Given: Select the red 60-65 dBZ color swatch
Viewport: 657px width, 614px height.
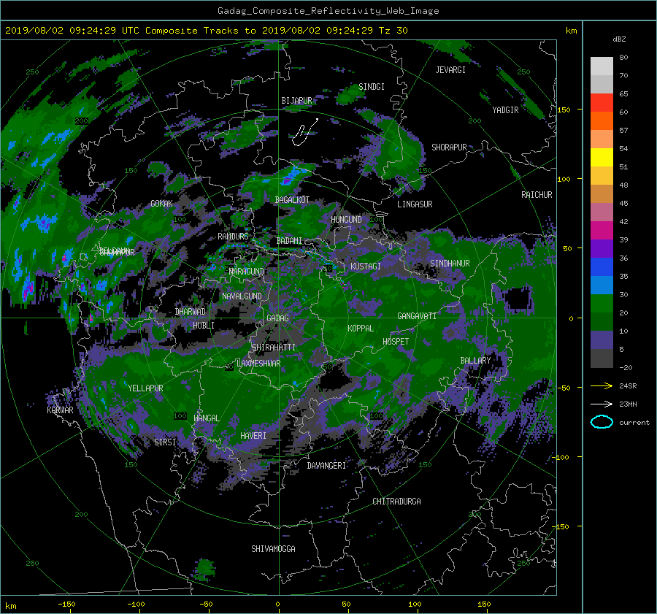Looking at the screenshot, I should point(602,103).
